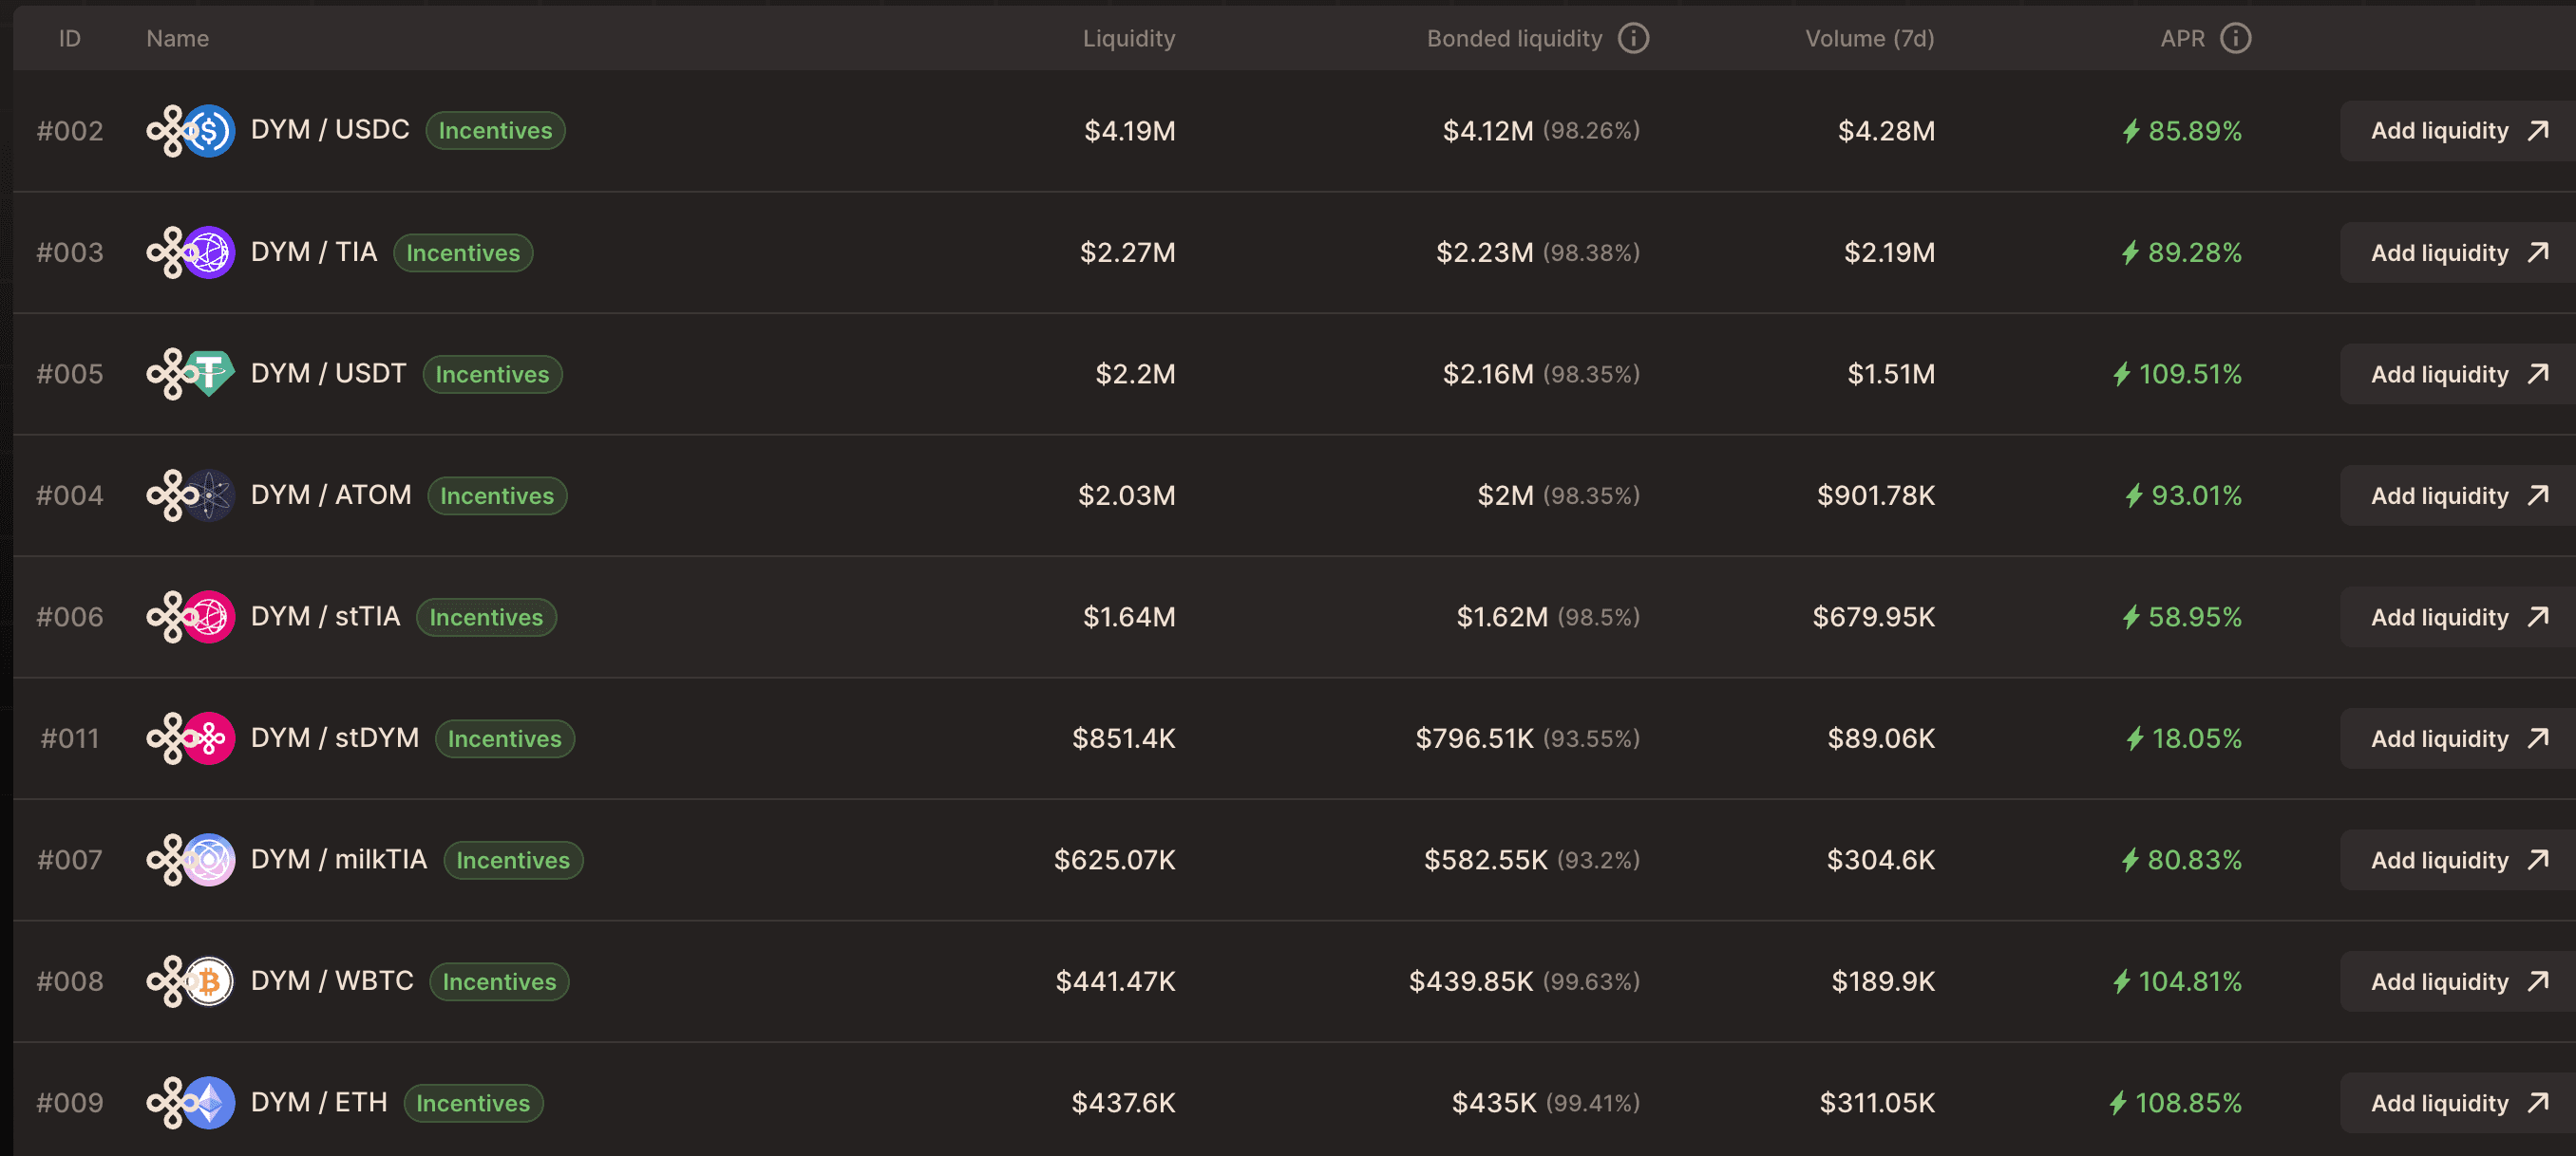Click the DYM / USDT token pair icon
The image size is (2576, 1156).
click(190, 374)
